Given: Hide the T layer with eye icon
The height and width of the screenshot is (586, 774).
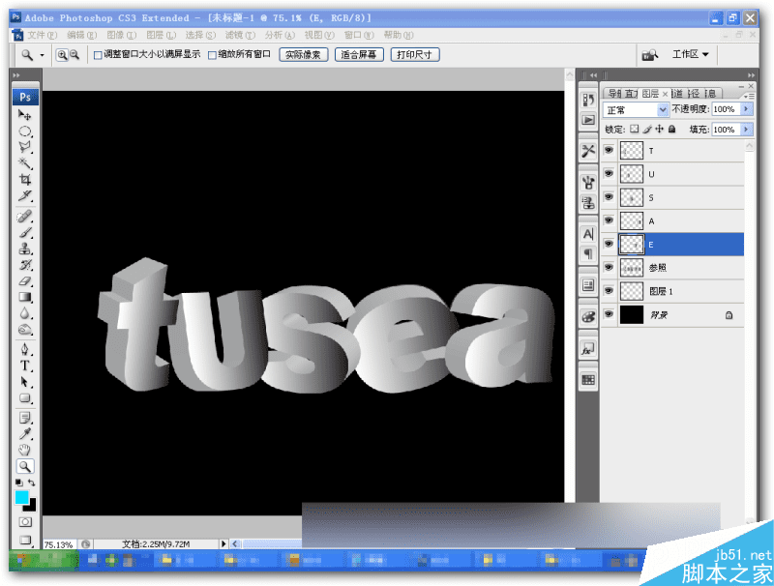Looking at the screenshot, I should (x=609, y=151).
